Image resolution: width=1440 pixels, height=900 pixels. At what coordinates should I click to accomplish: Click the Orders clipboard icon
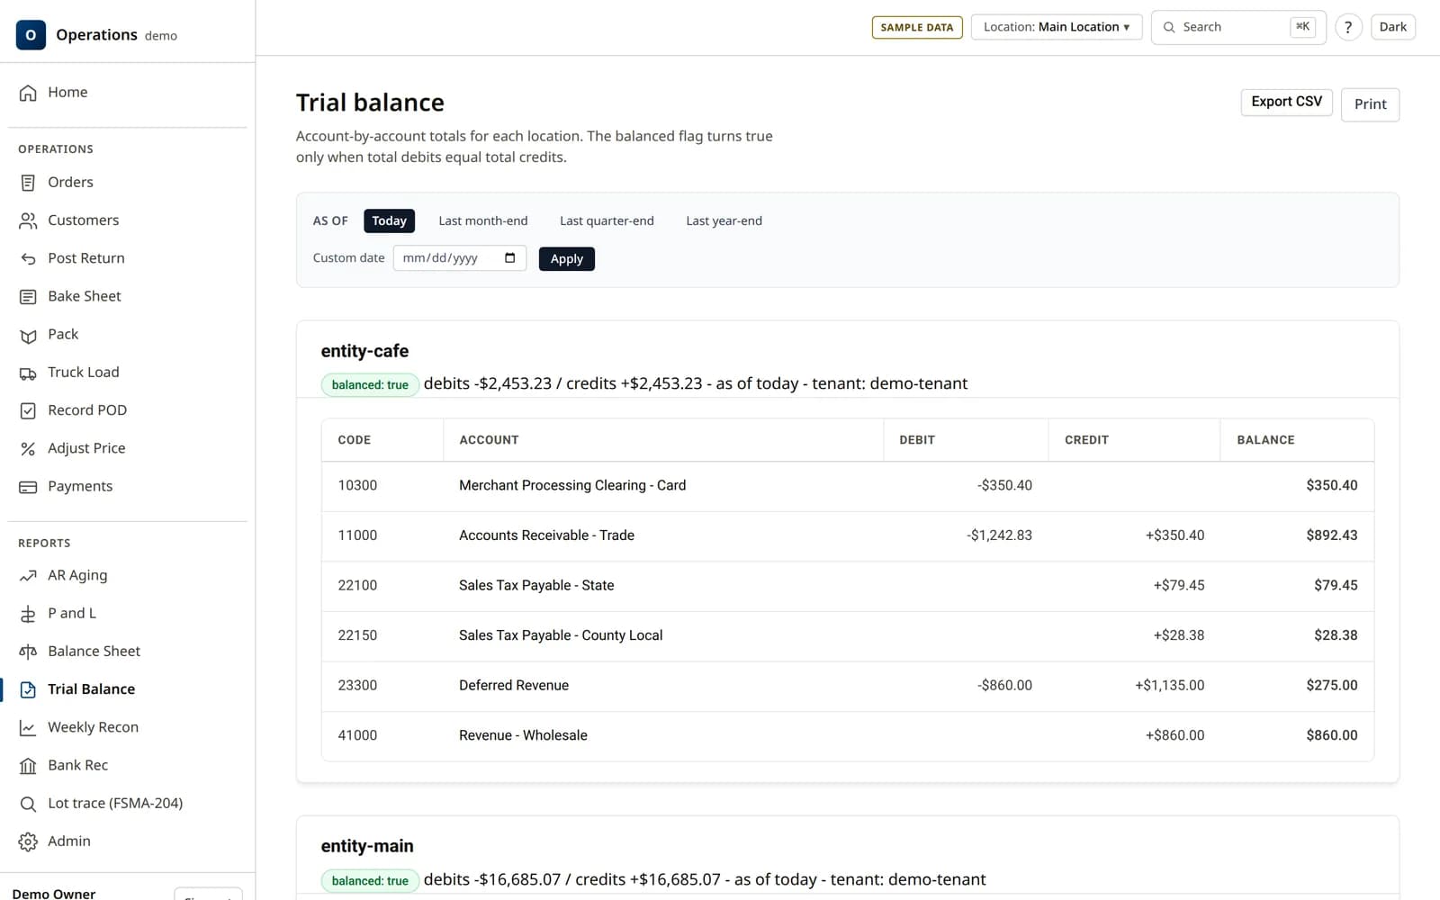click(28, 183)
